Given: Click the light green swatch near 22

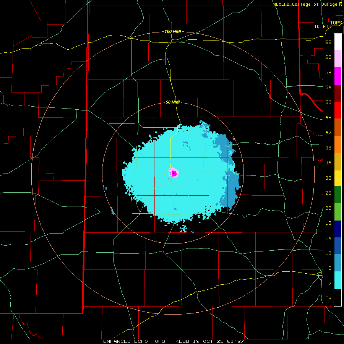Looking at the screenshot, I should tap(338, 212).
